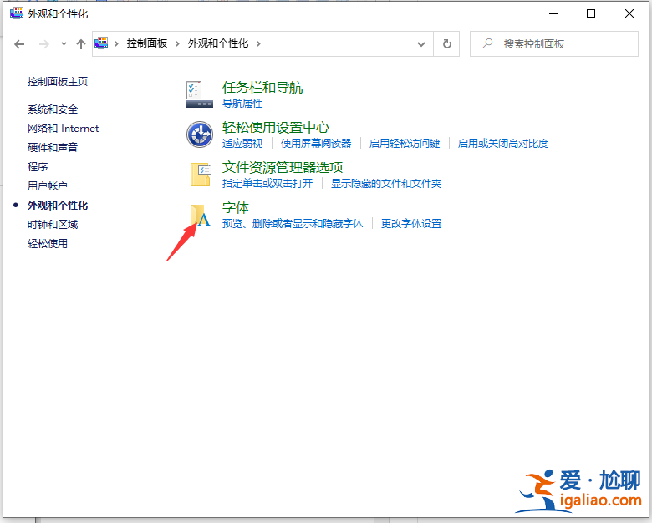
Task: Open the 文件资源管理器选项 heading
Action: point(283,168)
